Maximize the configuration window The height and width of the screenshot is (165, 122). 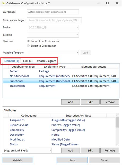(x=107, y=3)
